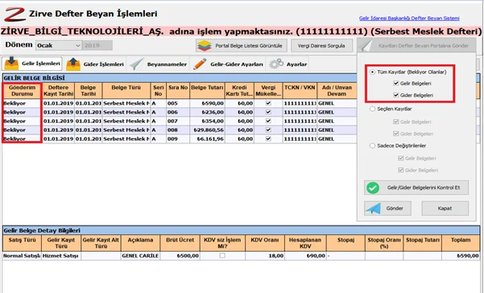Toggle Gelir Belgeleri checkbox under Seçilen Kayıtlar

(396, 122)
